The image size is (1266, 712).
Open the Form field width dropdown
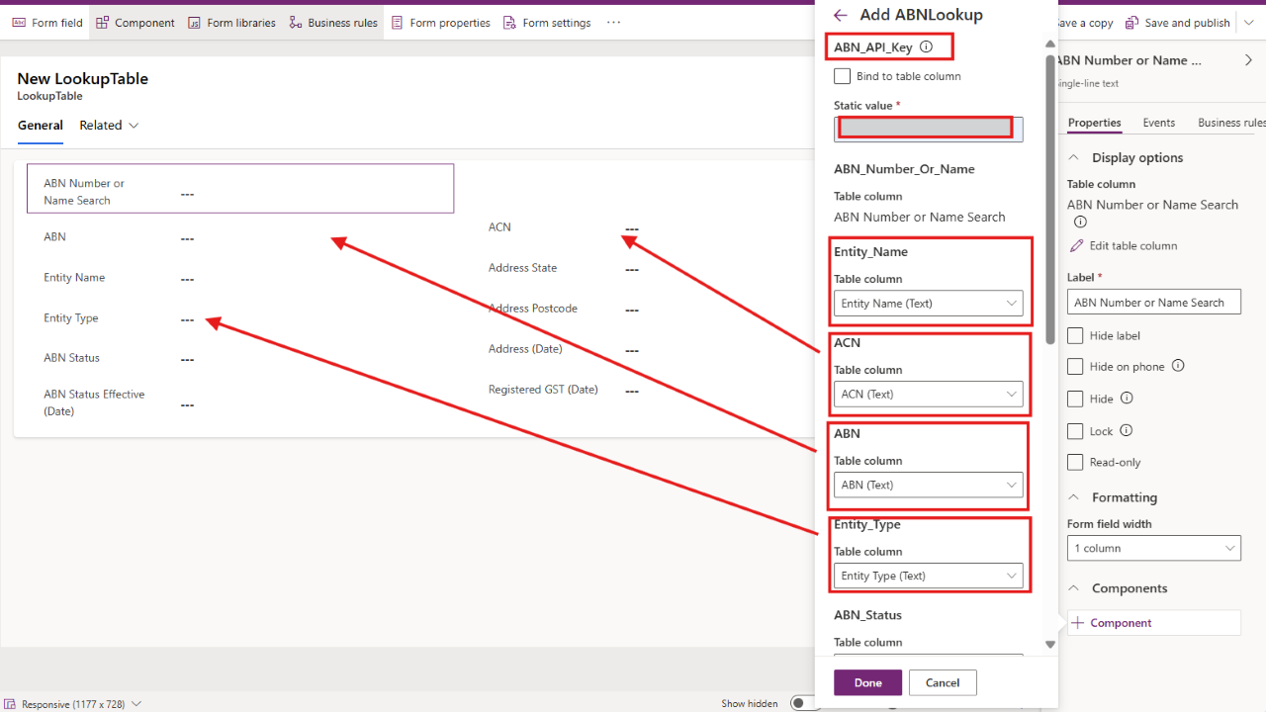pos(1153,549)
